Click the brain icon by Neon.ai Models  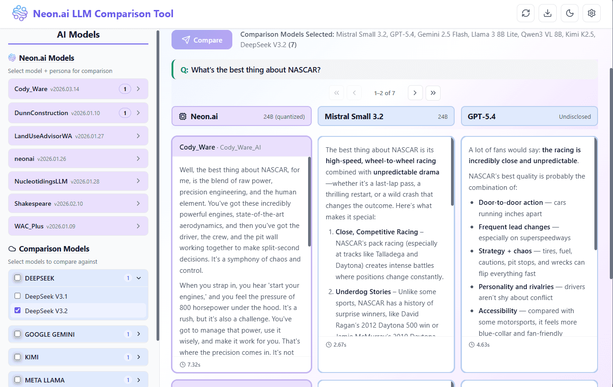coord(12,58)
